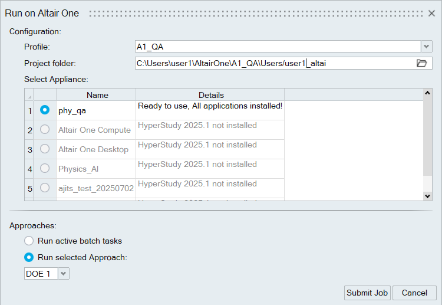Select the Altair One Compute radio button
Viewport: 442px width, 305px height.
44,130
